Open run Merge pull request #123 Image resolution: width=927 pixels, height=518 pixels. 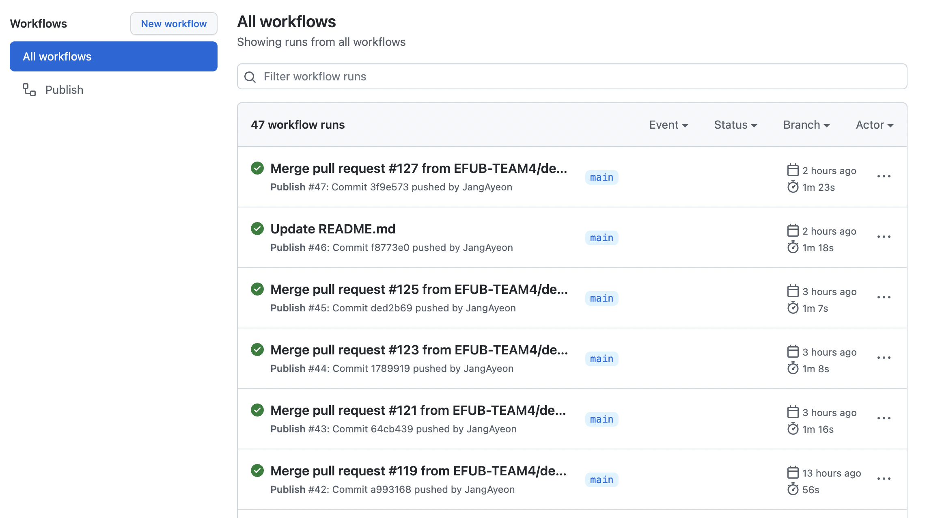(x=419, y=350)
